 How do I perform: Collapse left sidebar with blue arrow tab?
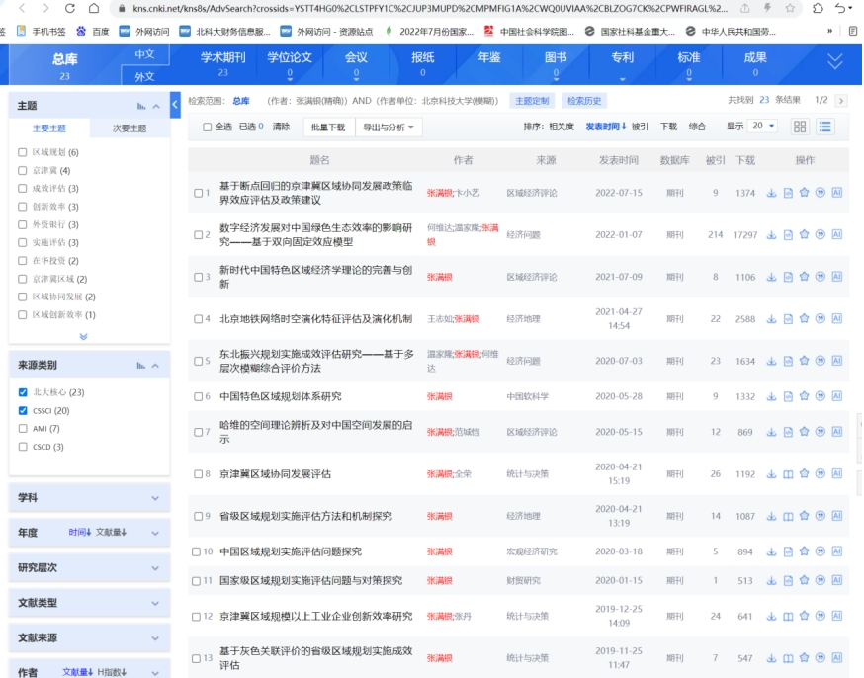pos(175,104)
